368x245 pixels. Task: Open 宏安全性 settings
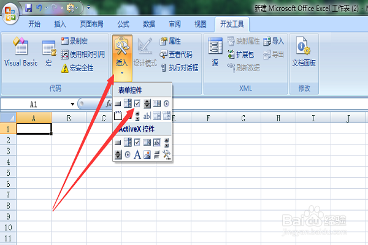(77, 68)
